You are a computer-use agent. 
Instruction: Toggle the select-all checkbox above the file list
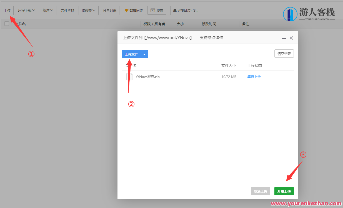point(6,24)
